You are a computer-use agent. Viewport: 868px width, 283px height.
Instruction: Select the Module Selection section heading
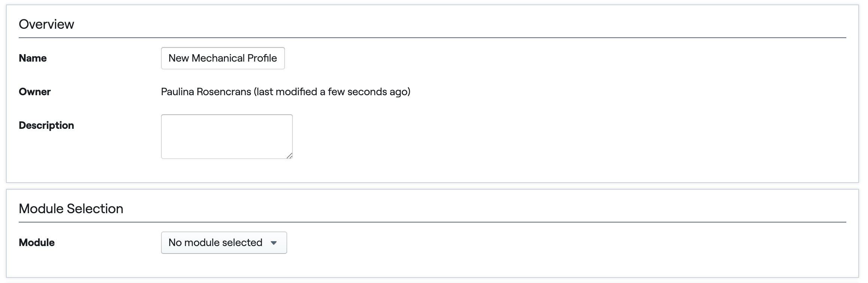click(71, 209)
